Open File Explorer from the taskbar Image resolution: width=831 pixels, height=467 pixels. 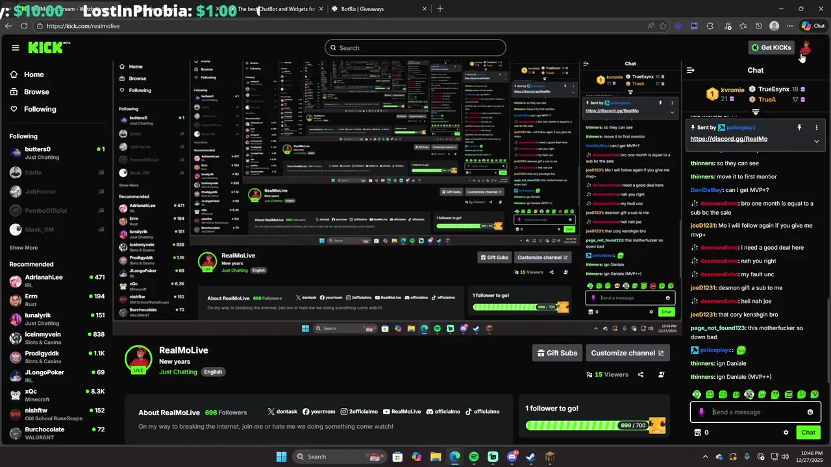(436, 457)
